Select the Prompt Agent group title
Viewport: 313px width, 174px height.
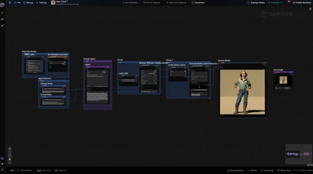coord(89,59)
